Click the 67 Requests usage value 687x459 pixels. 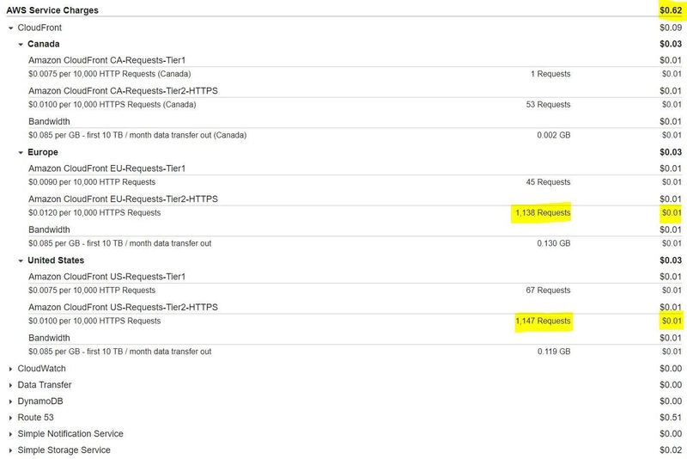coord(548,291)
